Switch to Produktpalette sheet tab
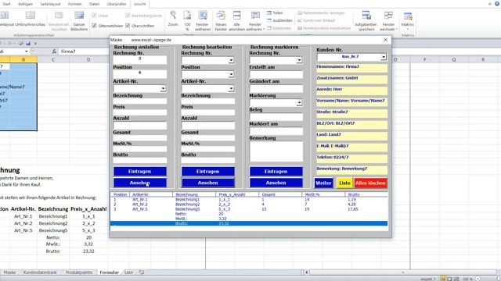 [x=79, y=272]
